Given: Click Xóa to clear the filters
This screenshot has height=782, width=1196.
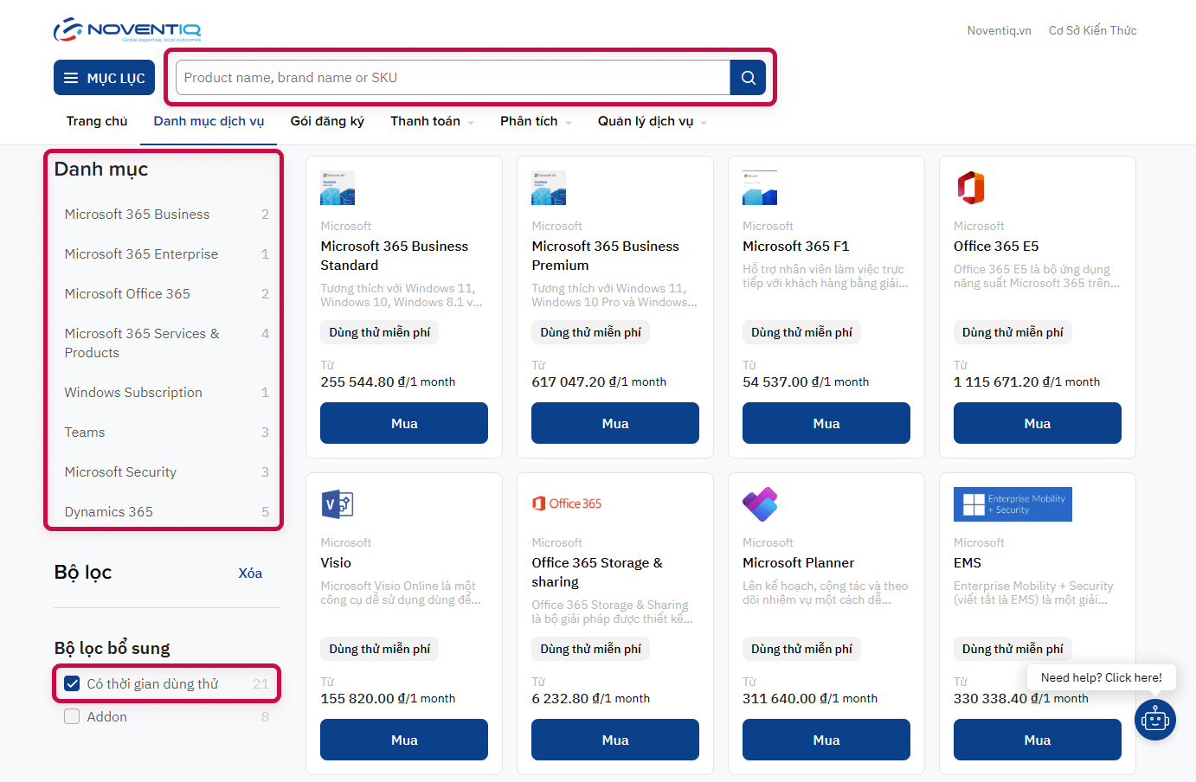Looking at the screenshot, I should click(x=250, y=574).
